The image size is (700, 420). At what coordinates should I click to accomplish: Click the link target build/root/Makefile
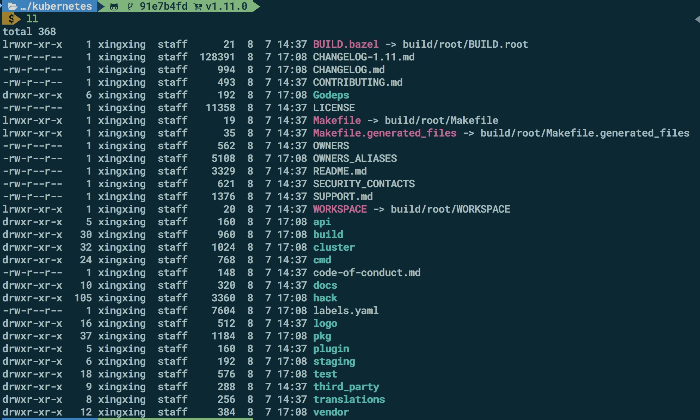click(442, 120)
